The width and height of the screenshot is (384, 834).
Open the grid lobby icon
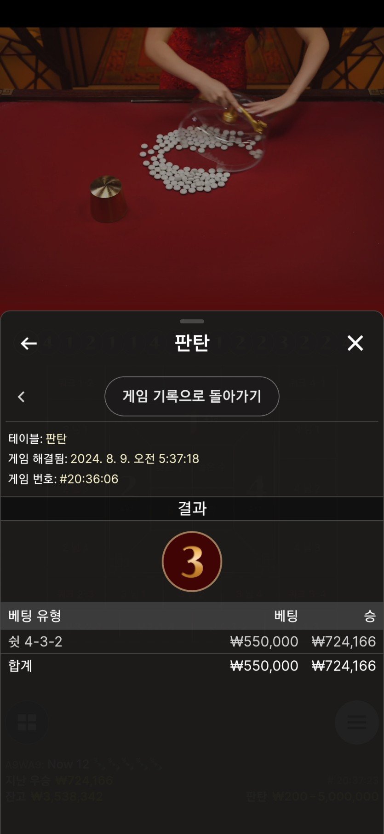click(x=27, y=722)
